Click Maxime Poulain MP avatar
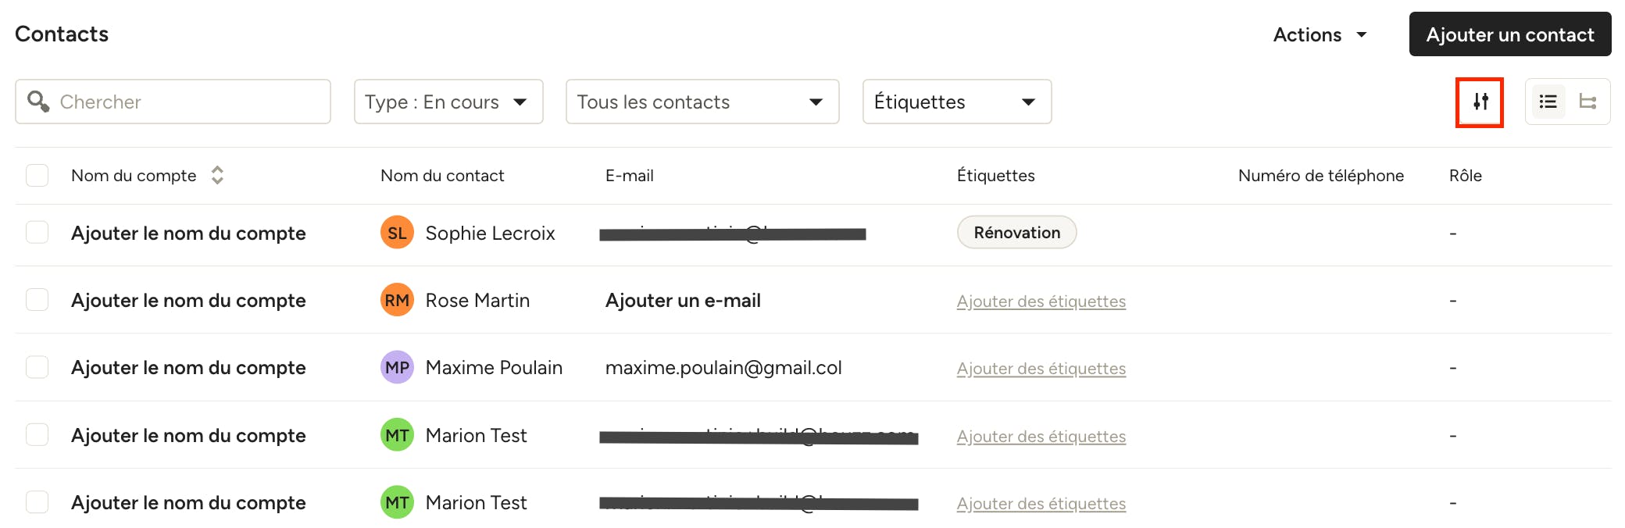This screenshot has height=528, width=1625. (397, 367)
